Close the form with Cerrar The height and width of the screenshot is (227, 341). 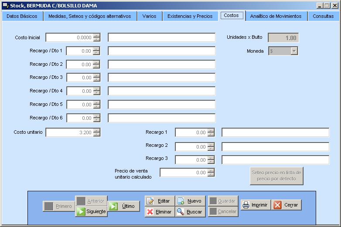pyautogui.click(x=286, y=205)
